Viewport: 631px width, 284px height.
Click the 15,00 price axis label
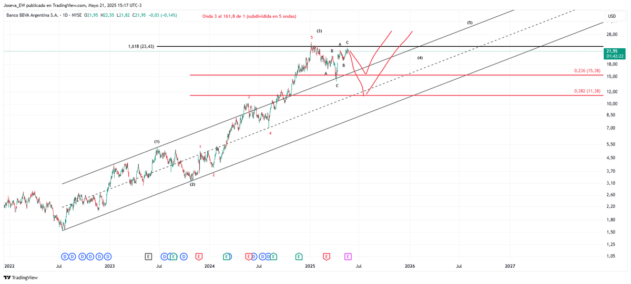[x=612, y=77]
